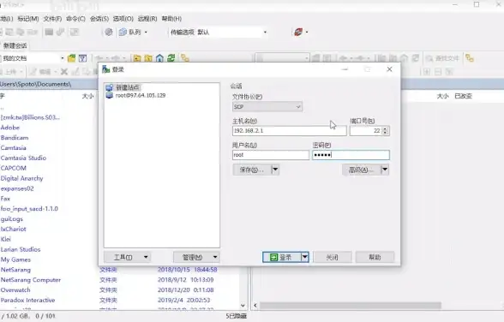This screenshot has height=322, width=504.
Task: Open the SCP file protocol dropdown
Action: coord(267,106)
